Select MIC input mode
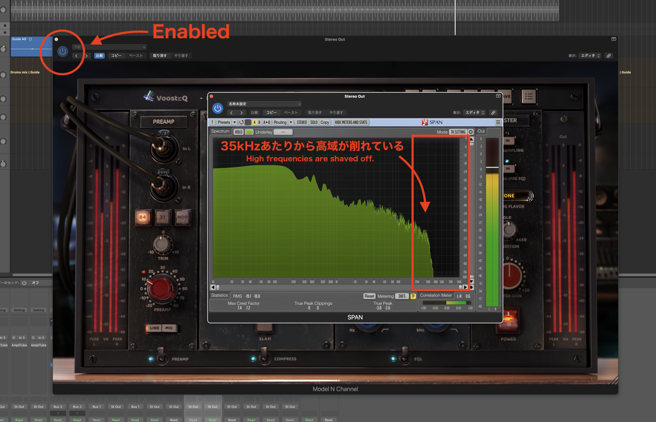Screen dimensions: 656x422 (169, 328)
